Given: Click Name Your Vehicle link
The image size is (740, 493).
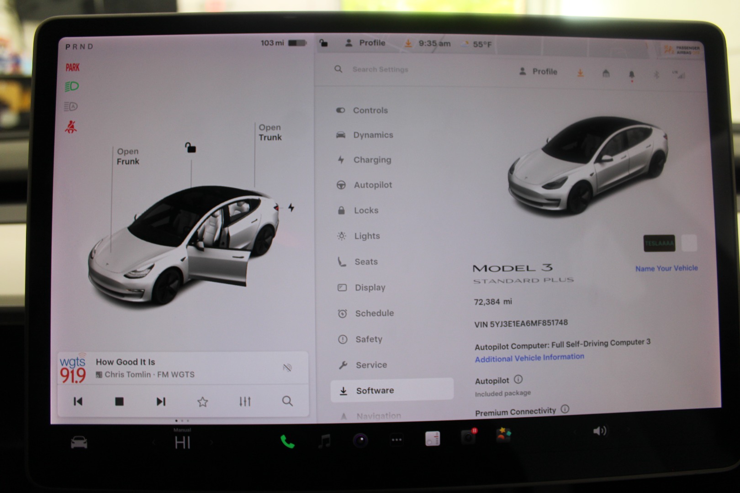Looking at the screenshot, I should (x=666, y=268).
